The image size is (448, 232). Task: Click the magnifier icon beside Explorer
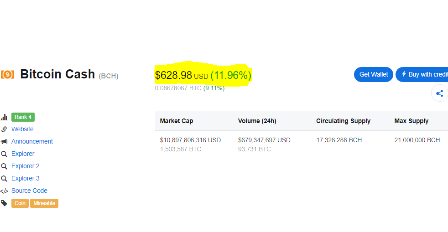[4, 154]
